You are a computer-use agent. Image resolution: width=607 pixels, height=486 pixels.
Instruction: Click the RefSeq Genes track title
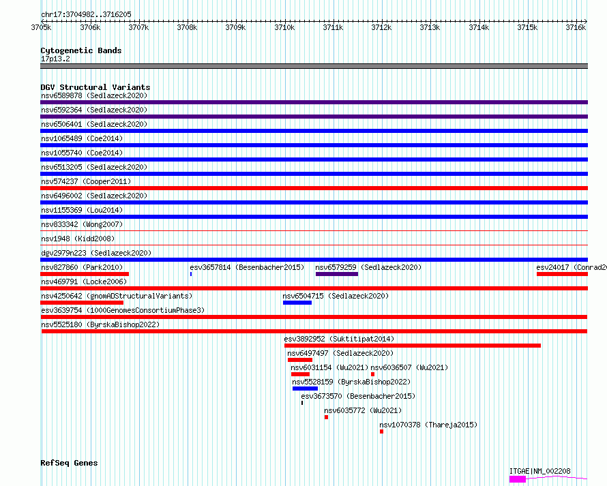pos(69,463)
